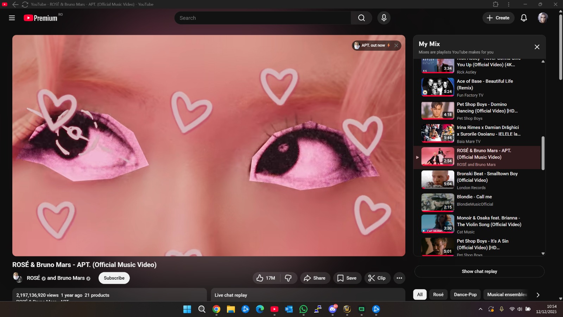Select the Dance-Pop filter chip
The width and height of the screenshot is (563, 317).
coord(465,294)
